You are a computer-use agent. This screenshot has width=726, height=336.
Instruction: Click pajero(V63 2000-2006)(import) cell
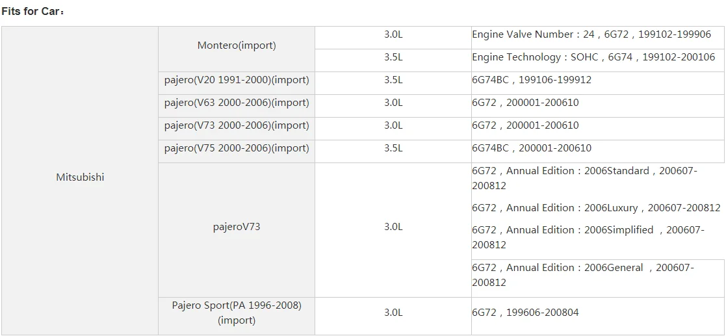(x=237, y=103)
